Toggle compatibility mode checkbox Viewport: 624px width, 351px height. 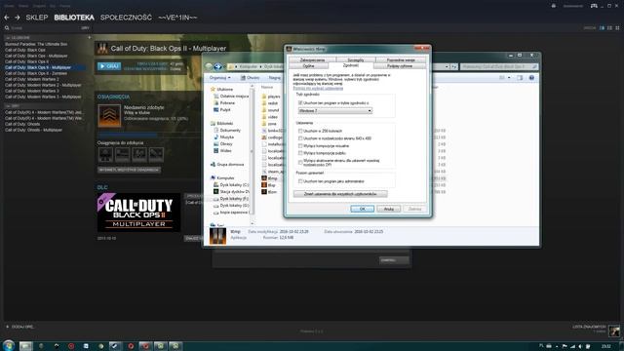pyautogui.click(x=300, y=103)
